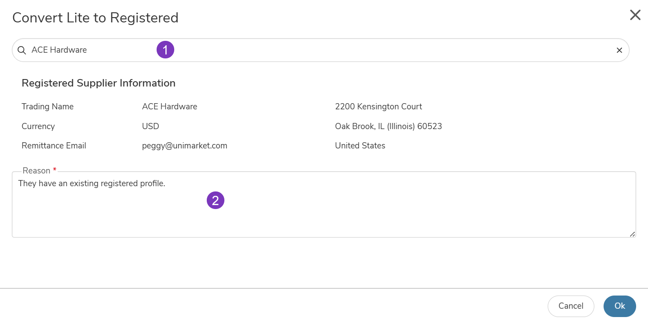Click the magnifying glass search icon
Viewport: 648px width, 321px height.
click(x=22, y=50)
